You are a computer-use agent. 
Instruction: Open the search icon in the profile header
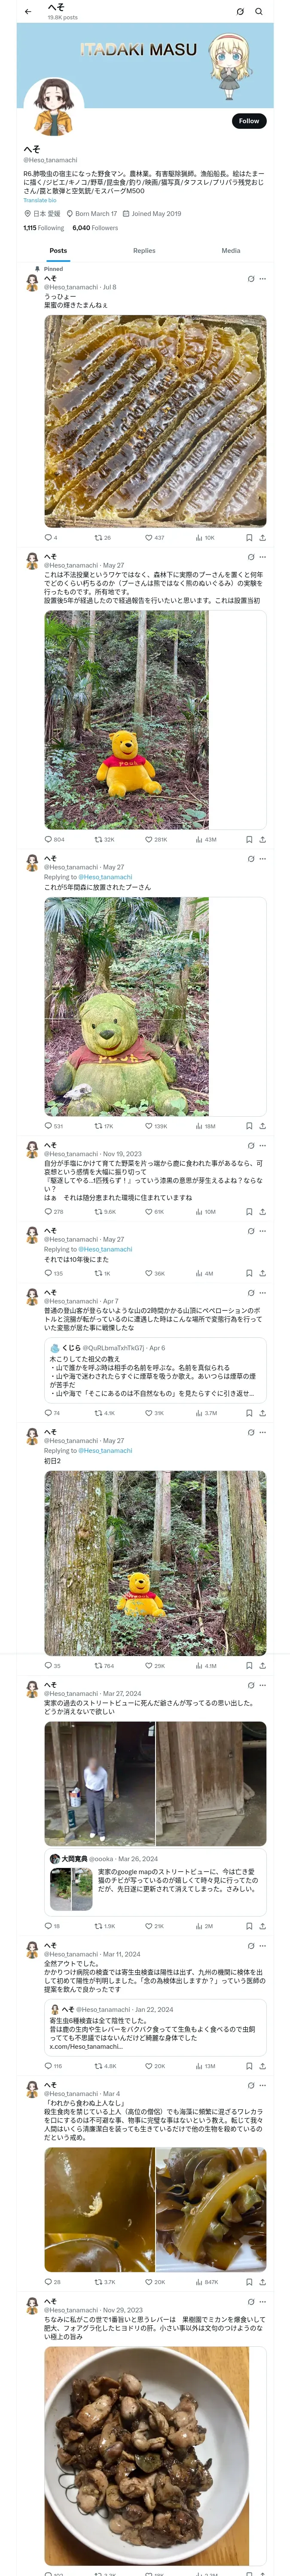[259, 12]
